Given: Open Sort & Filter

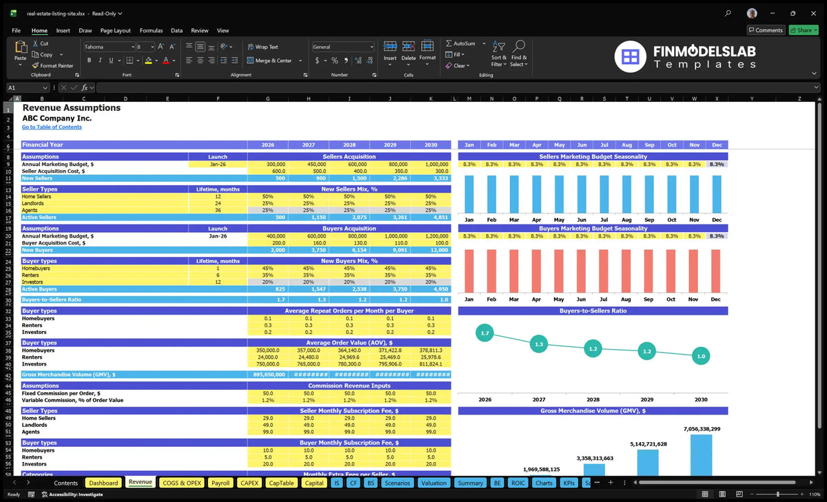Looking at the screenshot, I should pos(499,53).
